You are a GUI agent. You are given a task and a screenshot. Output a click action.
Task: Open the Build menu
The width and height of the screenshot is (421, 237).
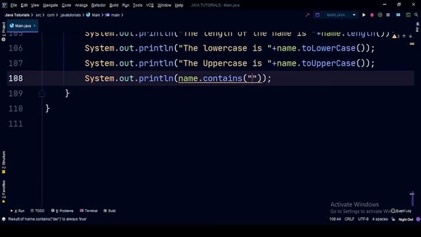114,5
